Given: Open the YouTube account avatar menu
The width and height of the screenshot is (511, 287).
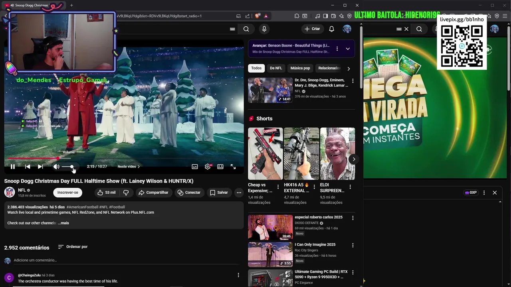Looking at the screenshot, I should click(x=347, y=29).
